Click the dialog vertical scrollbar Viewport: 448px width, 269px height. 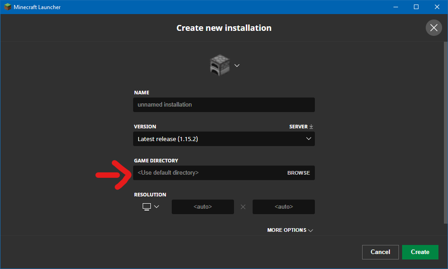click(446, 132)
